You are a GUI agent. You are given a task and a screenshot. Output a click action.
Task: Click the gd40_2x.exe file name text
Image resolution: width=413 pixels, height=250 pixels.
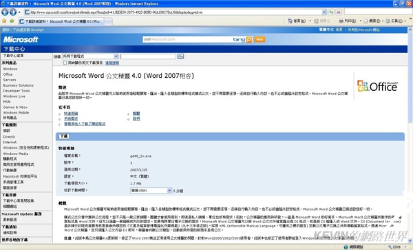(x=140, y=156)
